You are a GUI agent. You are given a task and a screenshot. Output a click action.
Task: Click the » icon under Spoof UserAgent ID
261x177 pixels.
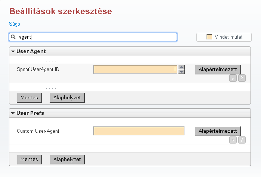tap(233, 78)
